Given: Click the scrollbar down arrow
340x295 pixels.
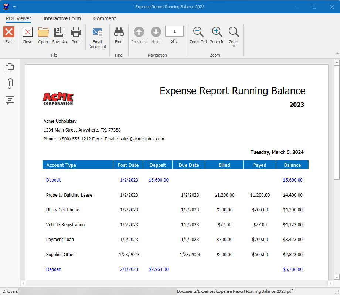Looking at the screenshot, I should (336, 277).
